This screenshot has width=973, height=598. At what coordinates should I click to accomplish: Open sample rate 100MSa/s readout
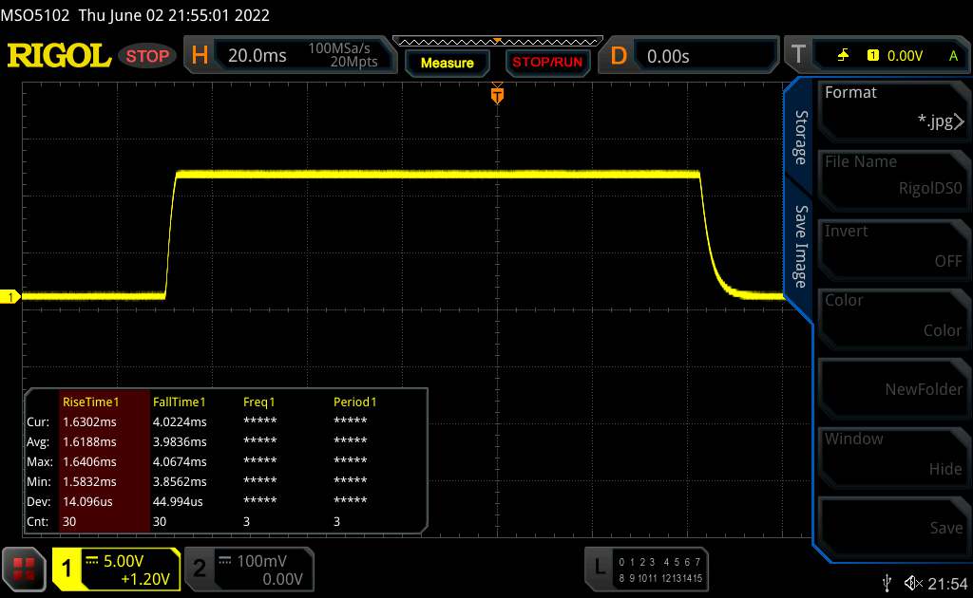339,48
